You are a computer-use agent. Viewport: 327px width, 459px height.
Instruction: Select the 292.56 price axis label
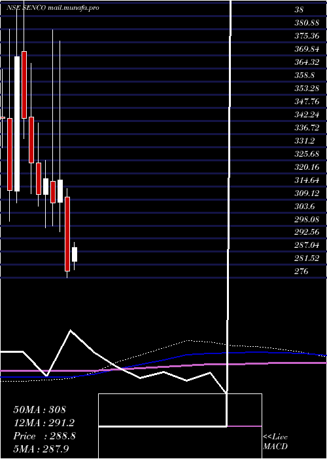pos(307,232)
